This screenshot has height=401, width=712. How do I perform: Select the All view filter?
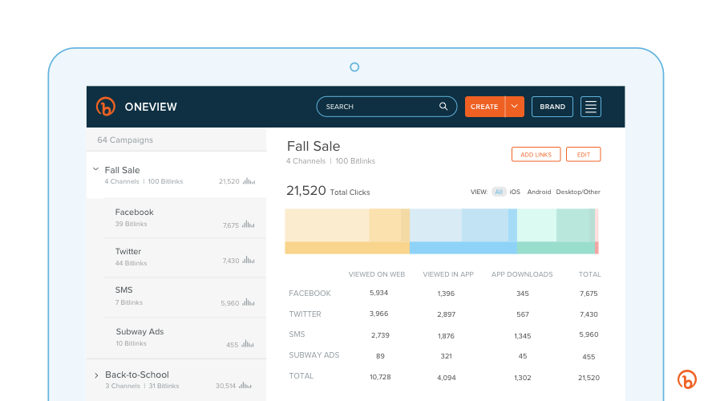pos(499,192)
